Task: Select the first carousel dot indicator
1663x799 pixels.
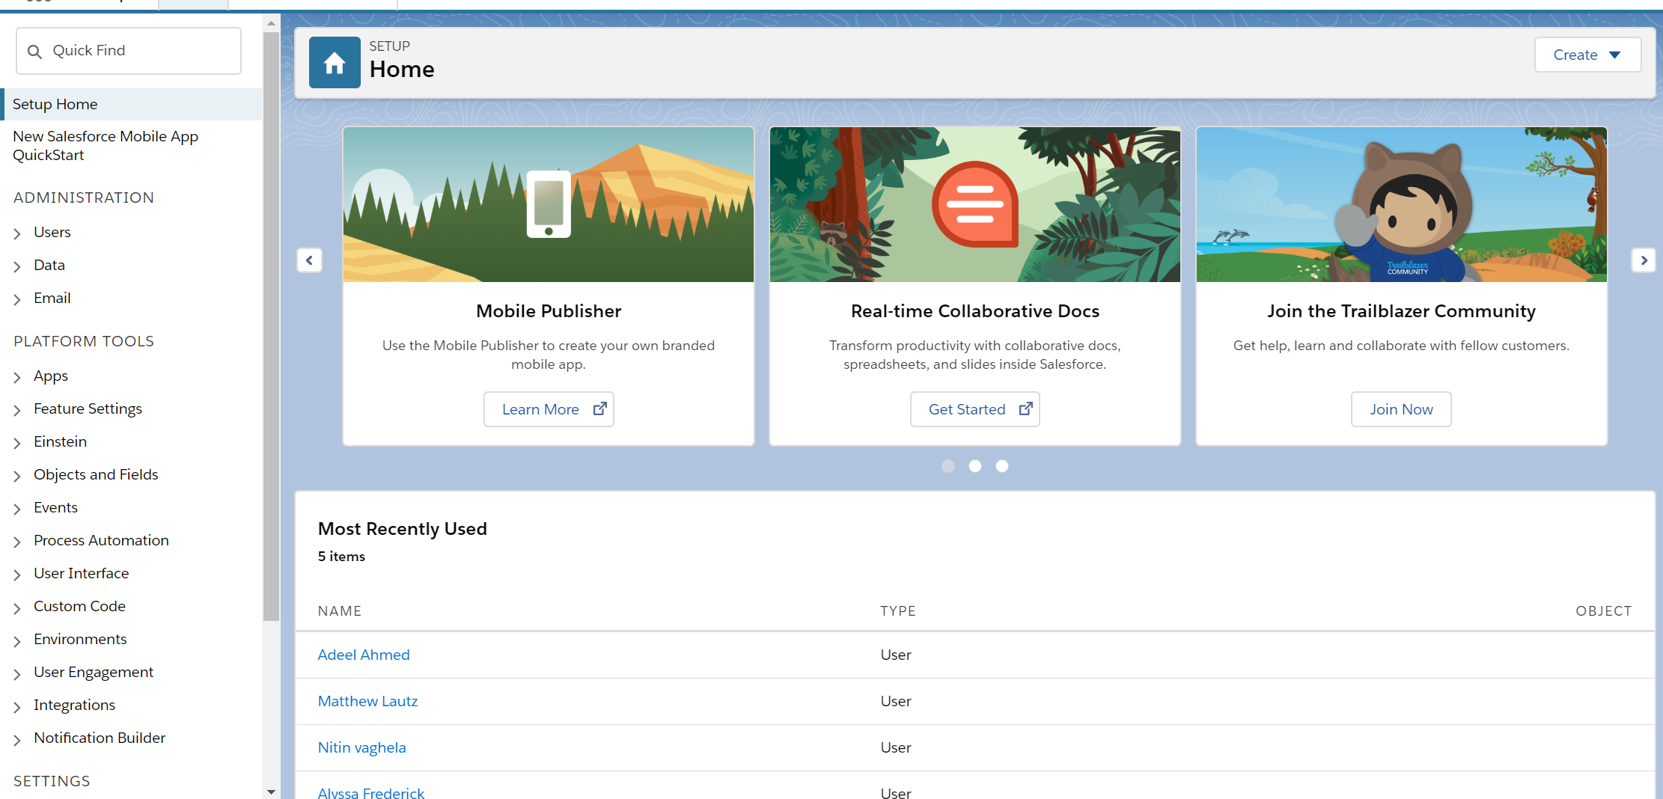Action: (948, 466)
